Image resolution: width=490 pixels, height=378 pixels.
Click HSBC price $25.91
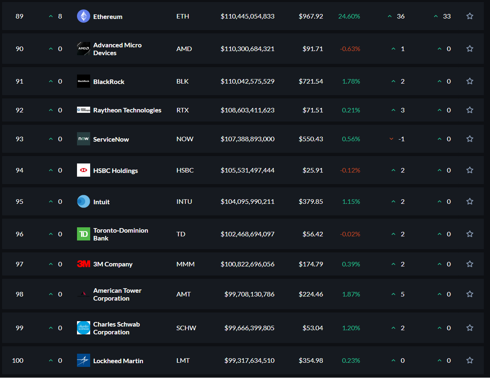313,170
